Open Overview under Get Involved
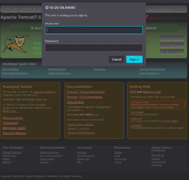 (x=82, y=152)
